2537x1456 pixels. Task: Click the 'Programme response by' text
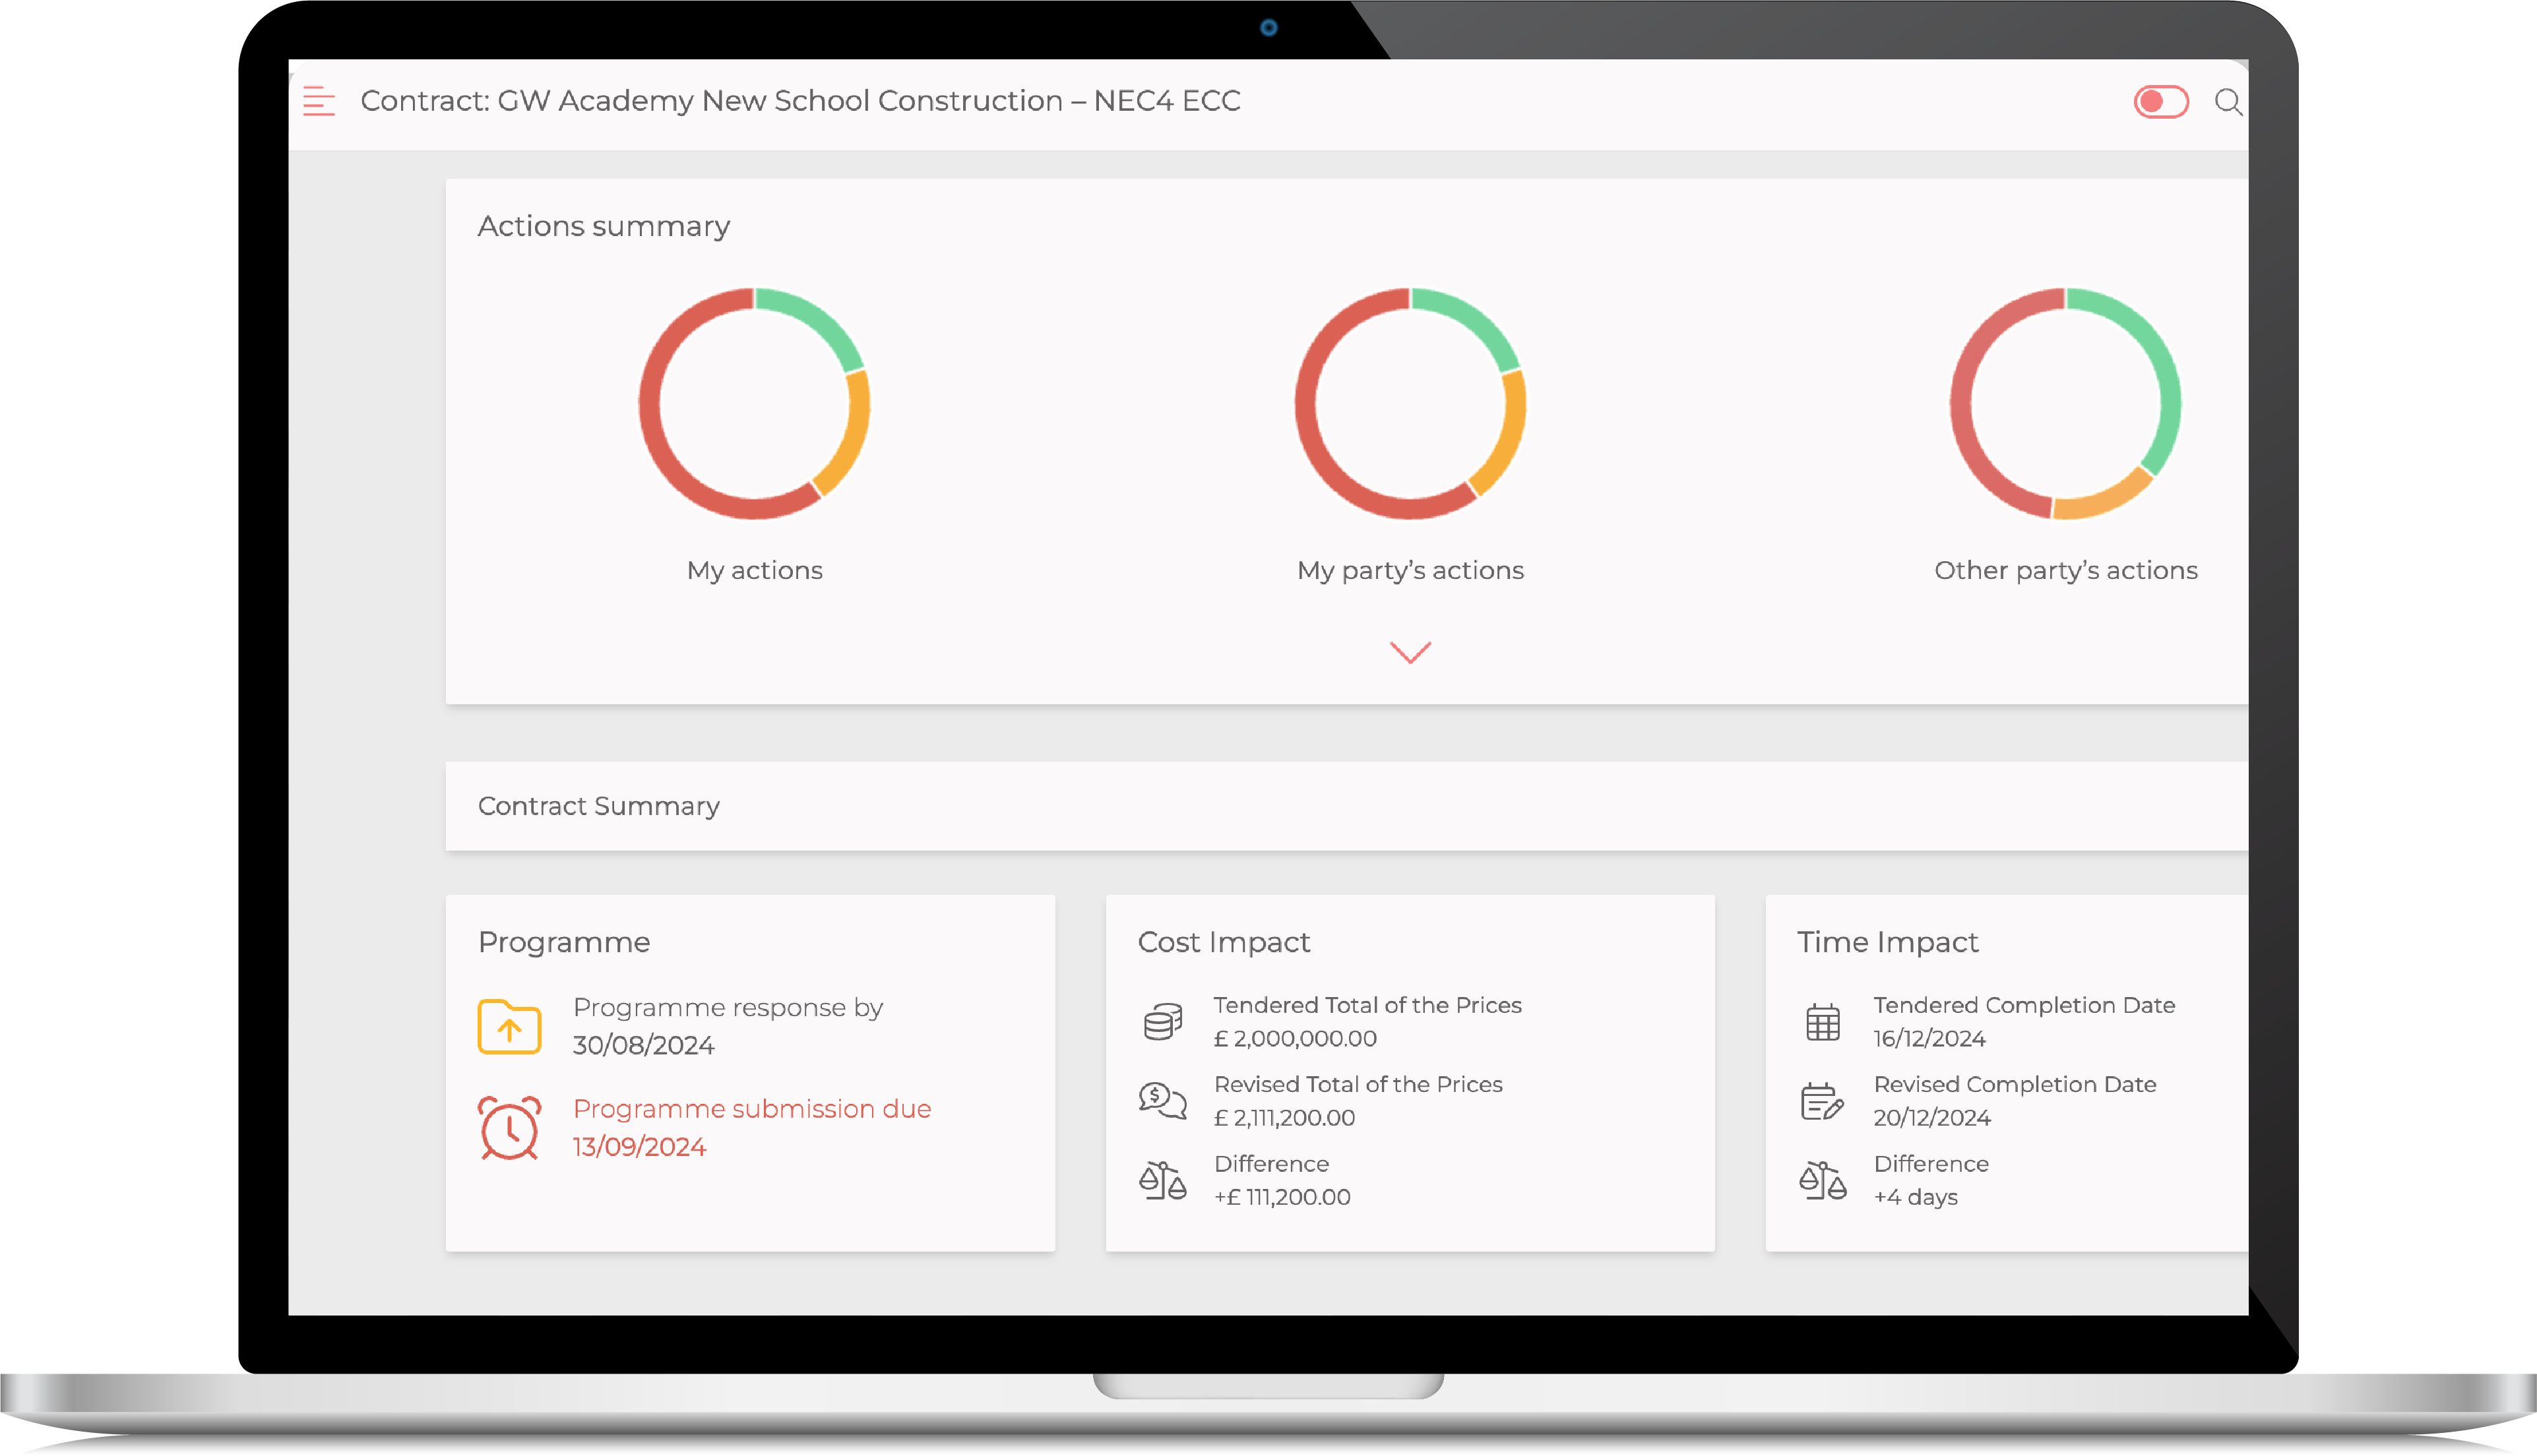coord(728,1008)
